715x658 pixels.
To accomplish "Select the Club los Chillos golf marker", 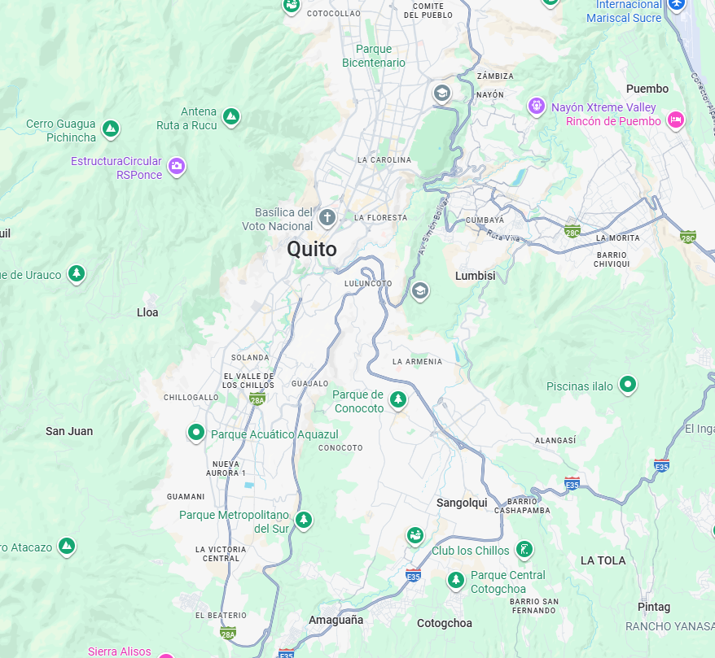I will pyautogui.click(x=524, y=550).
